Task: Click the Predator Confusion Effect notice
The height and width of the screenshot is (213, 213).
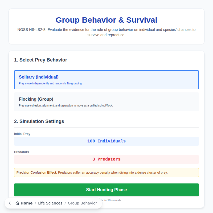Action: 106,172
